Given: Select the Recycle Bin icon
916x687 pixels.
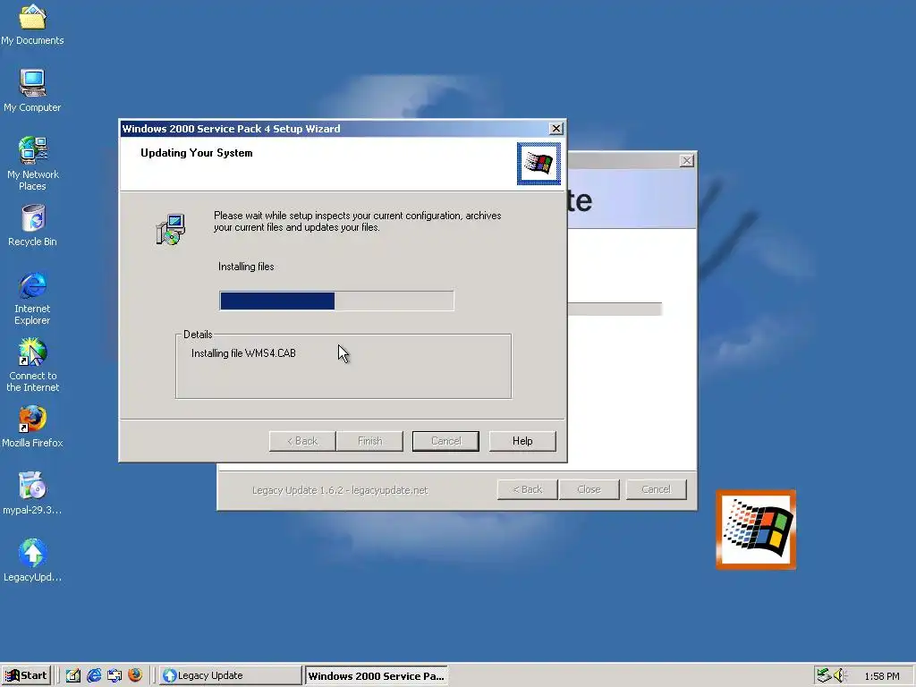Looking at the screenshot, I should [33, 225].
